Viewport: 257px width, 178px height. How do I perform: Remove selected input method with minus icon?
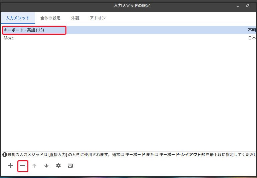(x=22, y=166)
